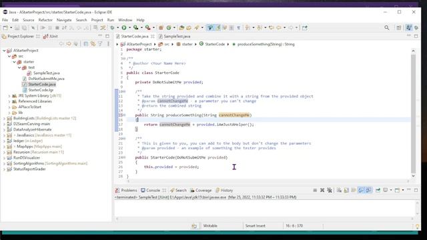427x240 pixels.
Task: Open the File menu
Action: tap(5, 20)
